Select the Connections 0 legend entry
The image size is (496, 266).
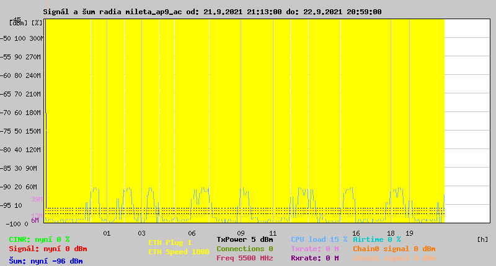coord(244,249)
